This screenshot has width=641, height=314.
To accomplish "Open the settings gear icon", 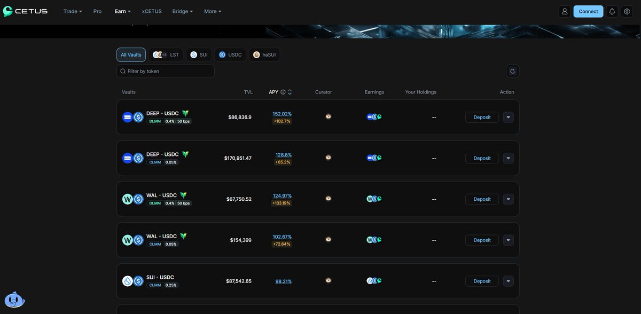I will [627, 11].
